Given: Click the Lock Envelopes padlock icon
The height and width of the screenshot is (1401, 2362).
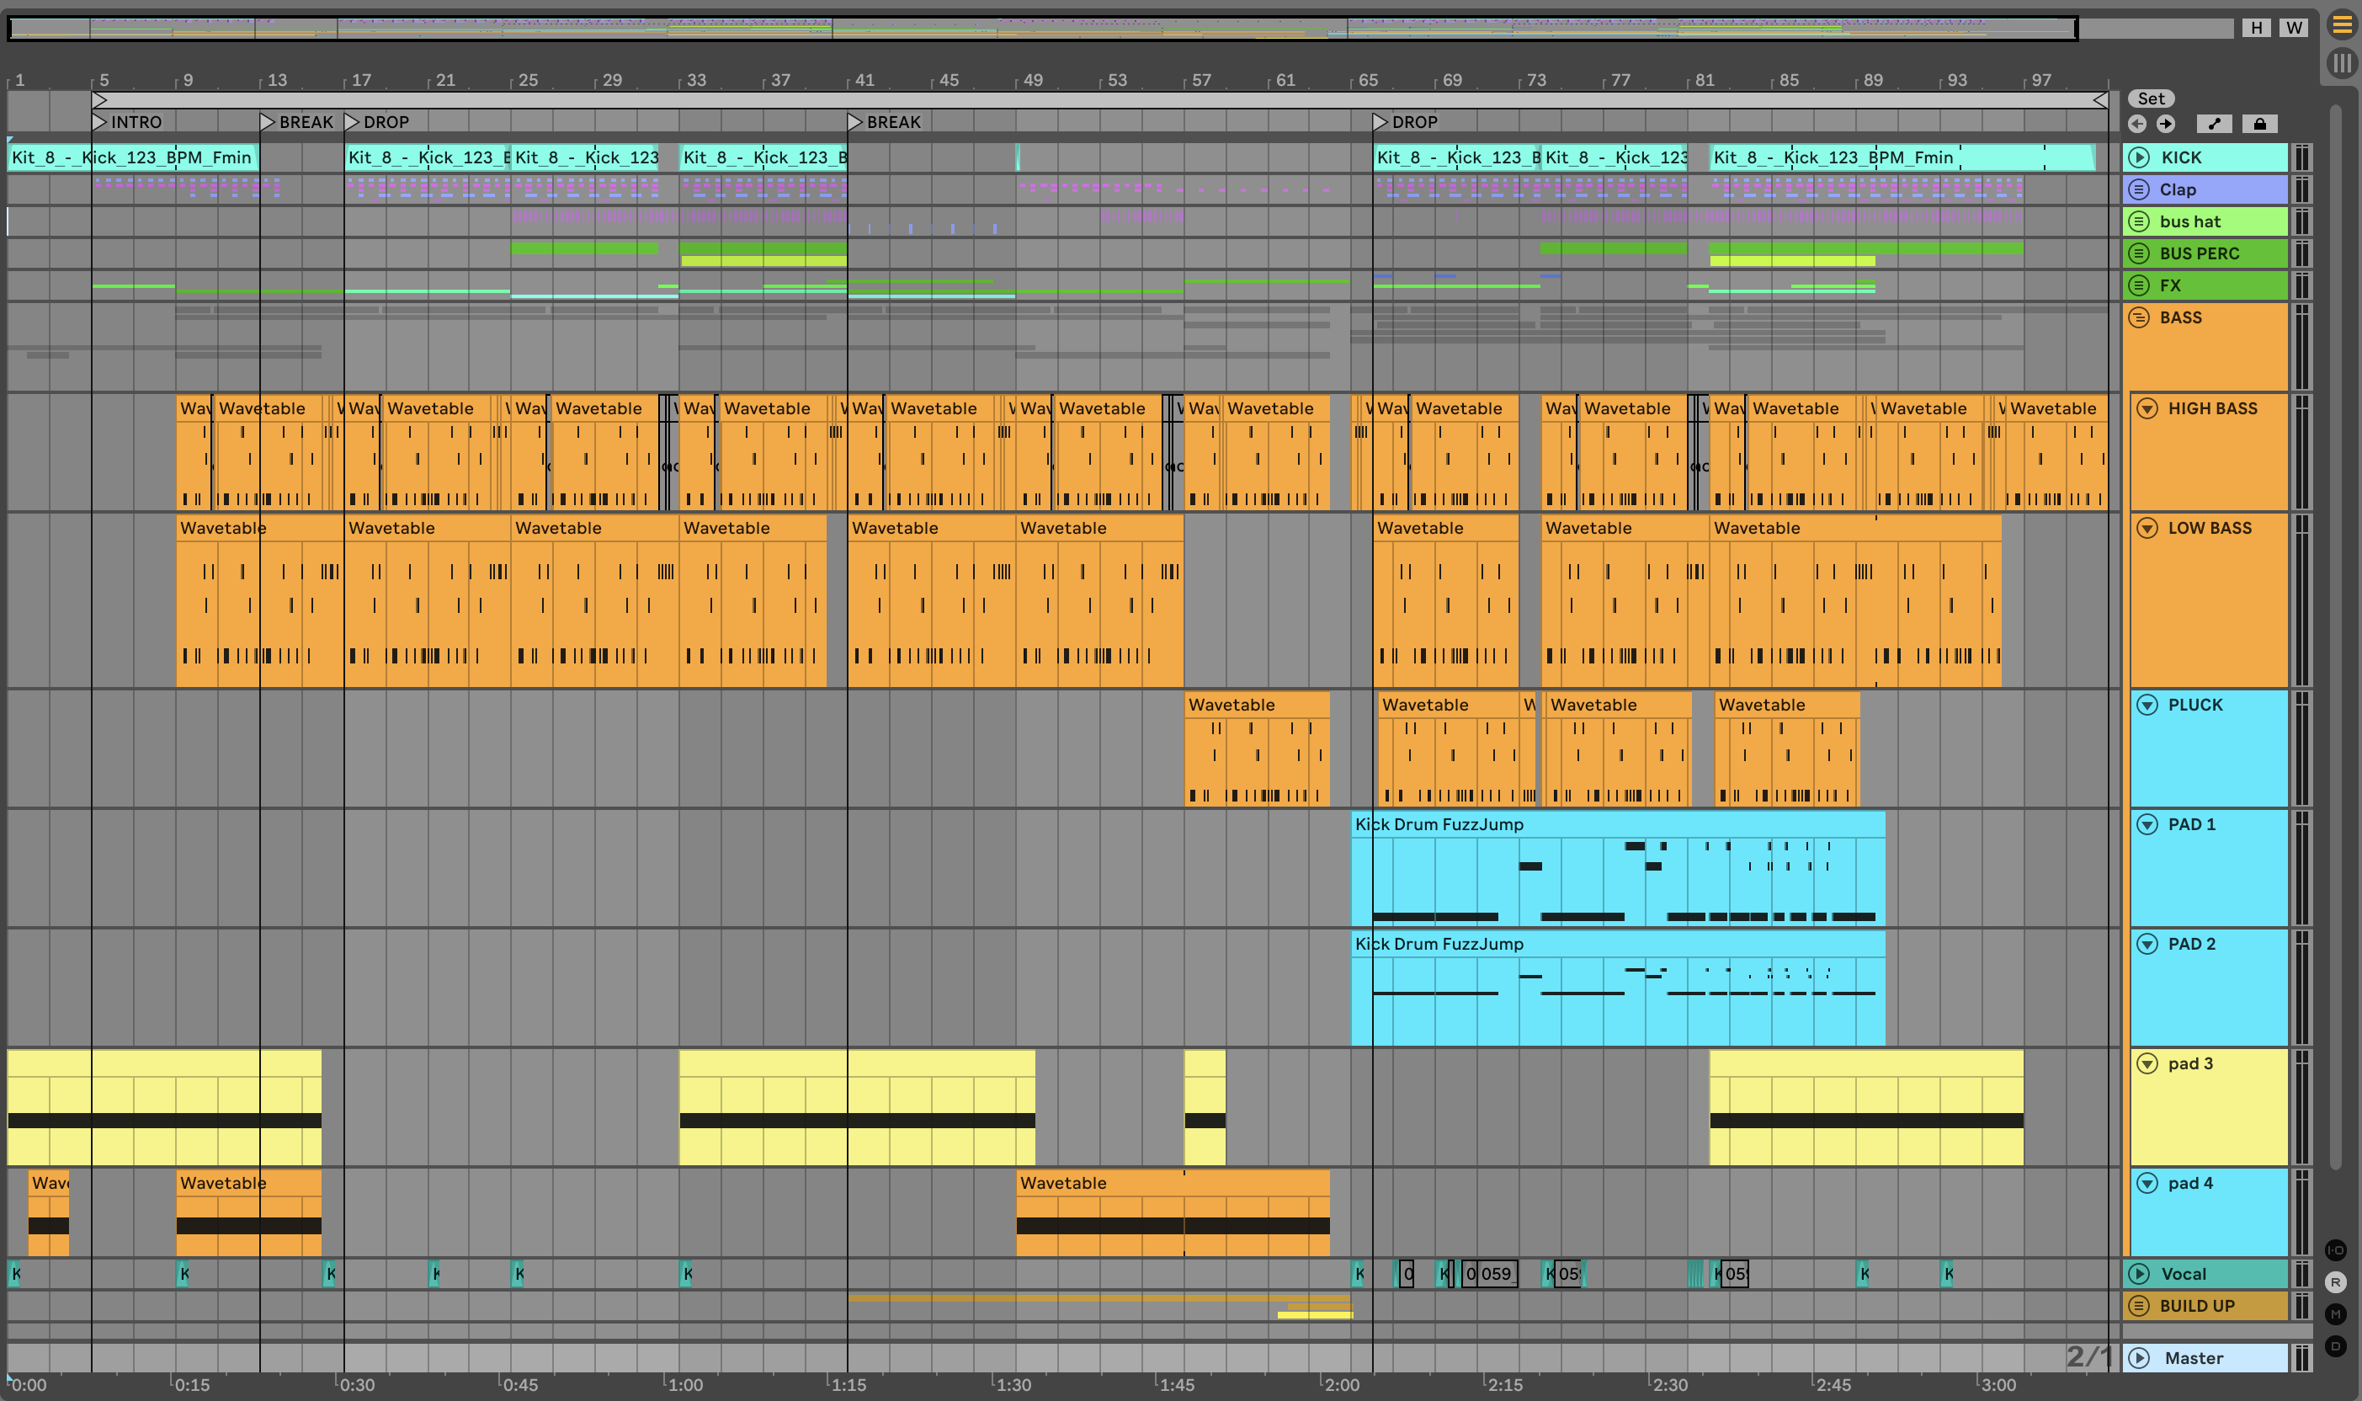Looking at the screenshot, I should pos(2259,124).
